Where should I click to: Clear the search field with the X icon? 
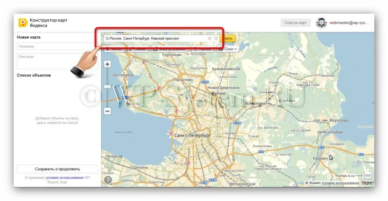216,38
